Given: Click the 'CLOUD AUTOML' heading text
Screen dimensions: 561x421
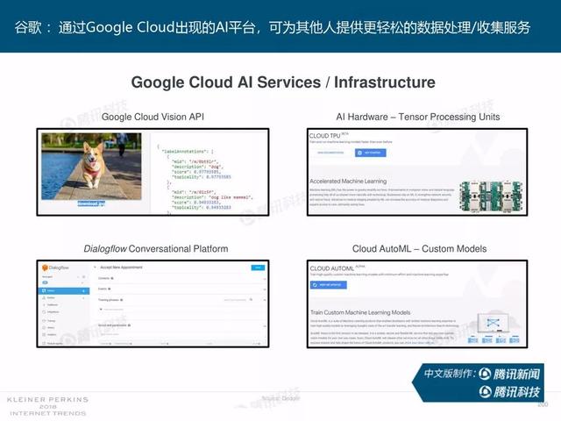Looking at the screenshot, I should (332, 268).
